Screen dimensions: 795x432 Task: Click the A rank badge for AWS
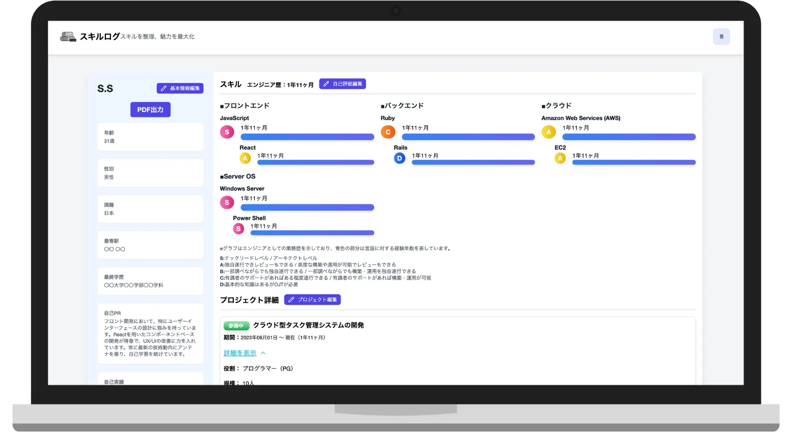tap(548, 132)
